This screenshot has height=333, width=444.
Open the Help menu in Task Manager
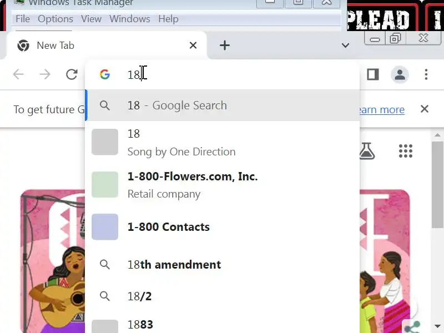pyautogui.click(x=168, y=19)
